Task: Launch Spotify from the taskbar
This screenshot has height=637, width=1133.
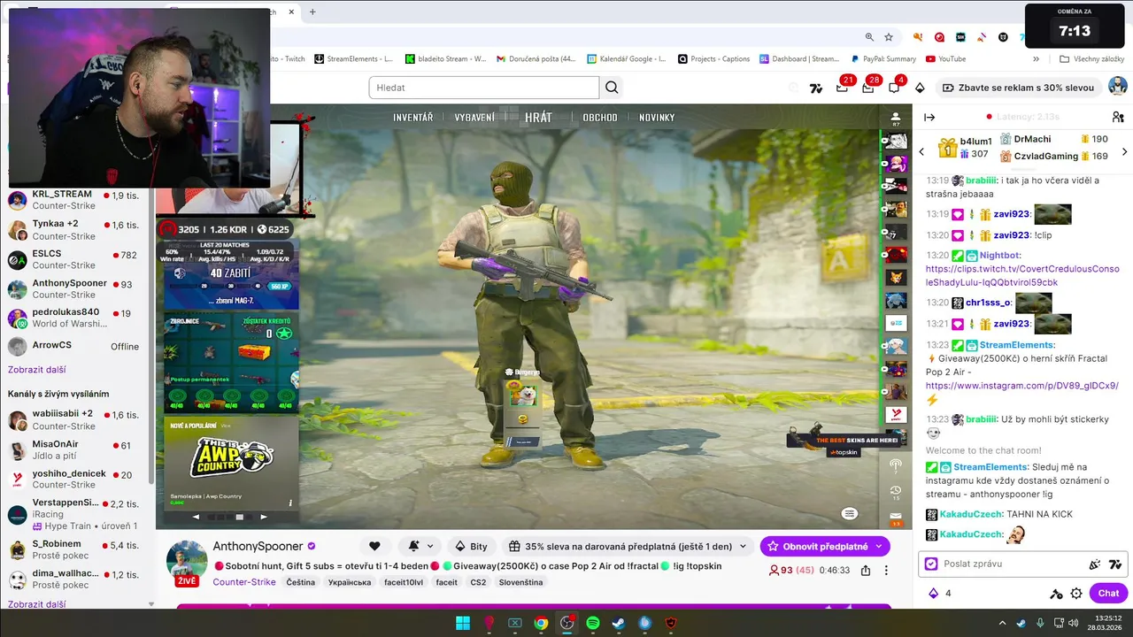Action: pos(593,623)
